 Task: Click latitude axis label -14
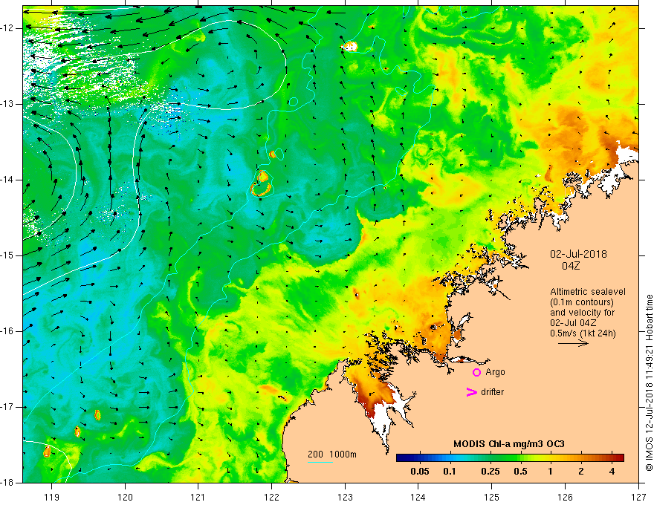click(8, 180)
